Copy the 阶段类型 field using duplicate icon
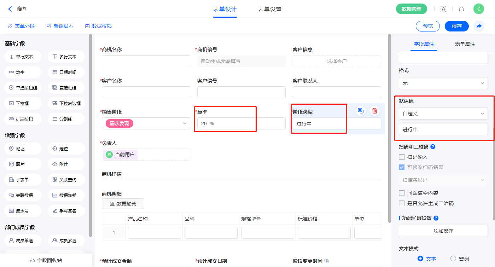This screenshot has height=267, width=495. 360,111
